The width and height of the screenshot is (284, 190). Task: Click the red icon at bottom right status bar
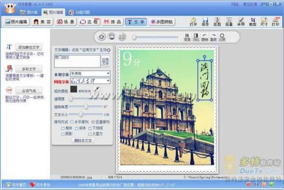point(248,184)
